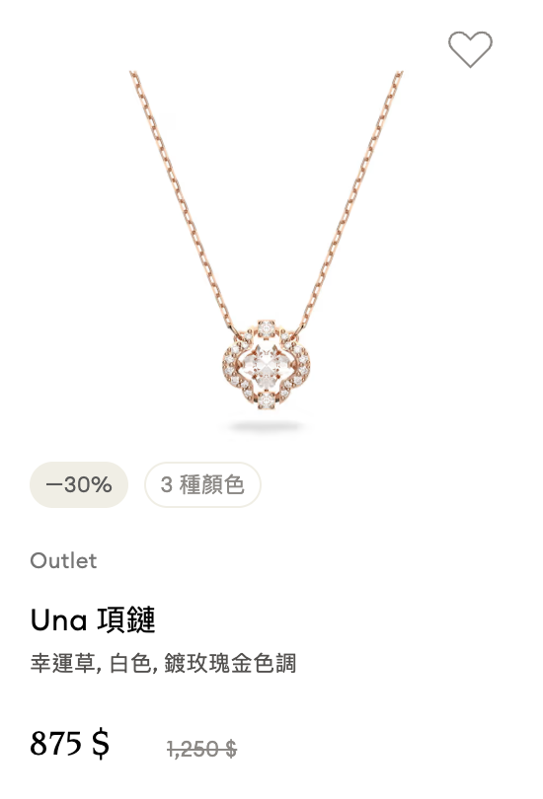Click the word 幸運草 in description

[62, 664]
